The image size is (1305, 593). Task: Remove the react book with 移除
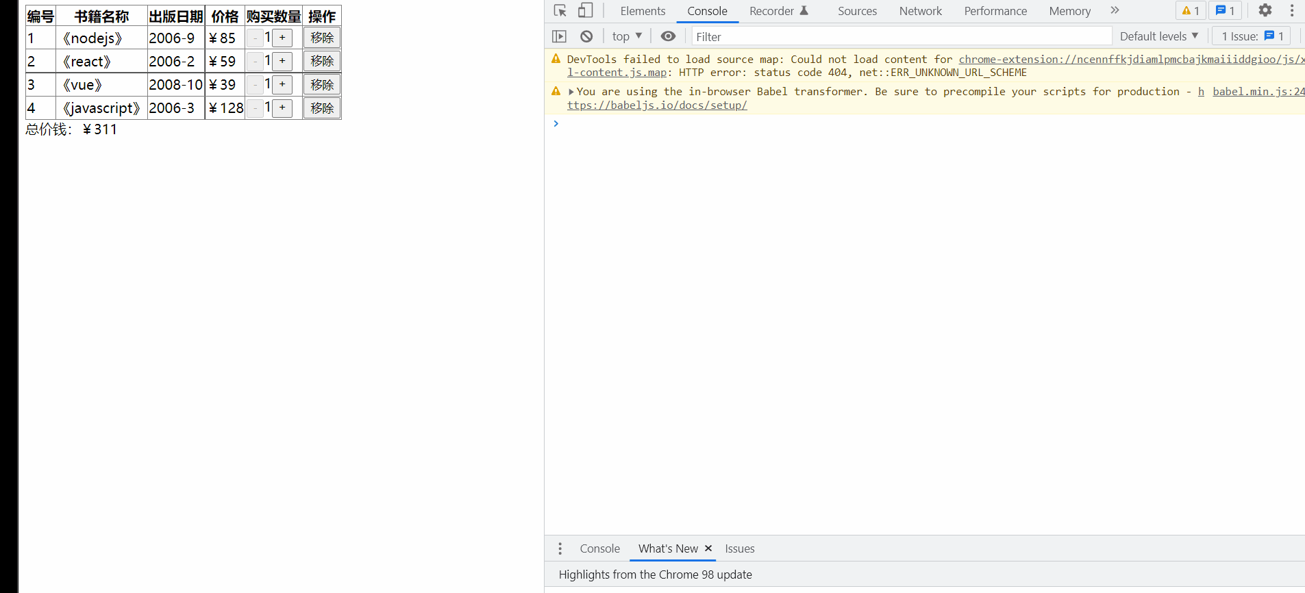pos(322,61)
